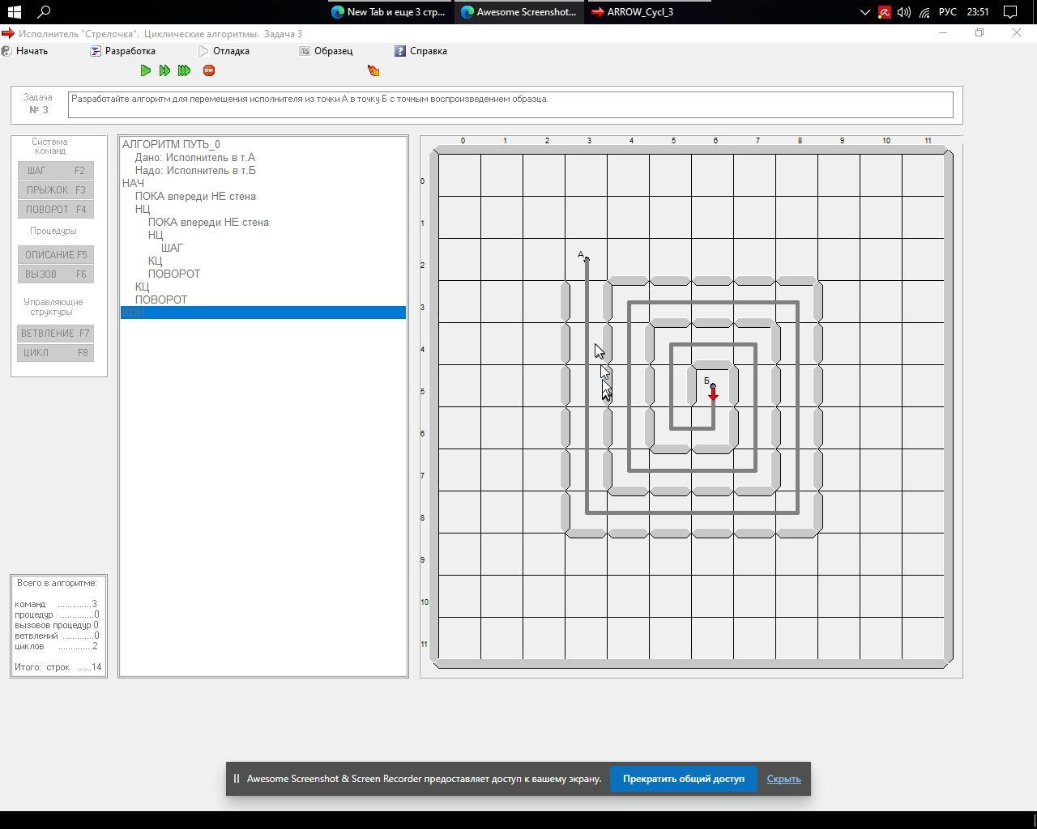Open the Отладка menu
This screenshot has width=1037, height=829.
click(x=230, y=51)
